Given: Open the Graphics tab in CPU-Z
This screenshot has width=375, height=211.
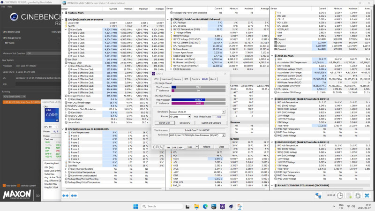Looking at the screenshot, I should pyautogui.click(x=195, y=79).
